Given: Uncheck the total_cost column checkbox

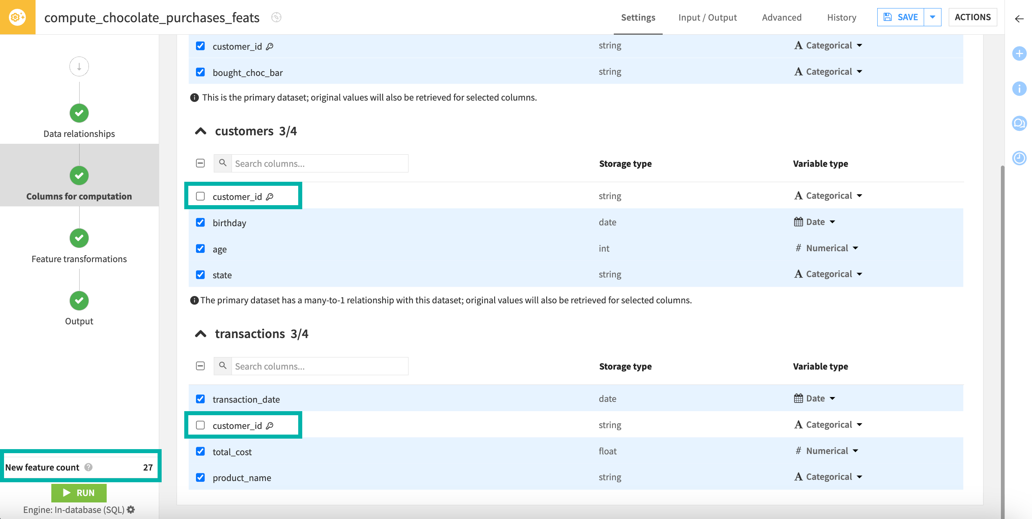Looking at the screenshot, I should point(200,451).
